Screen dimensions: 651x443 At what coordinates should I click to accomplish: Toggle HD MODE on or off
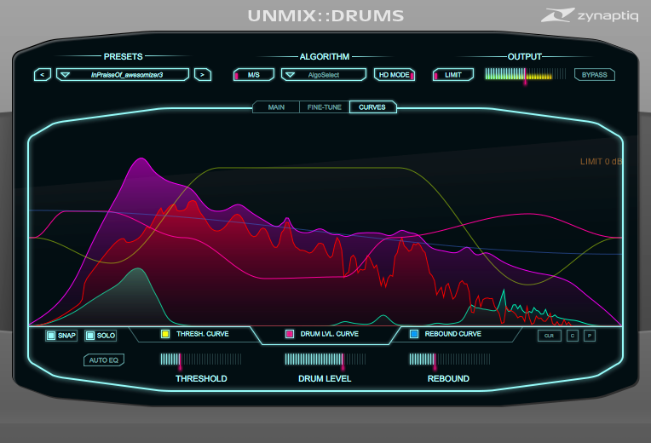395,75
